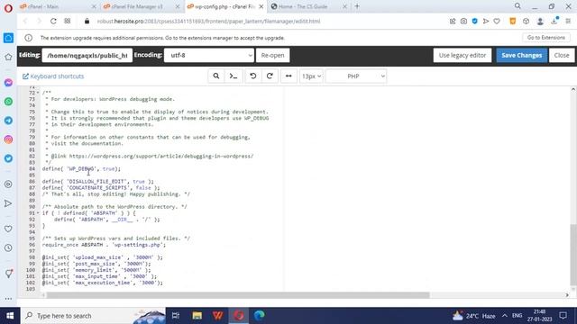Click the WP_DEBUG define on line 84
This screenshot has width=577, height=324.
[x=81, y=168]
